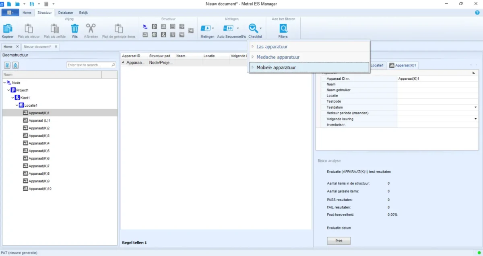This screenshot has height=256, width=483.
Task: Click the Kopieer copy icon
Action: [x=8, y=29]
